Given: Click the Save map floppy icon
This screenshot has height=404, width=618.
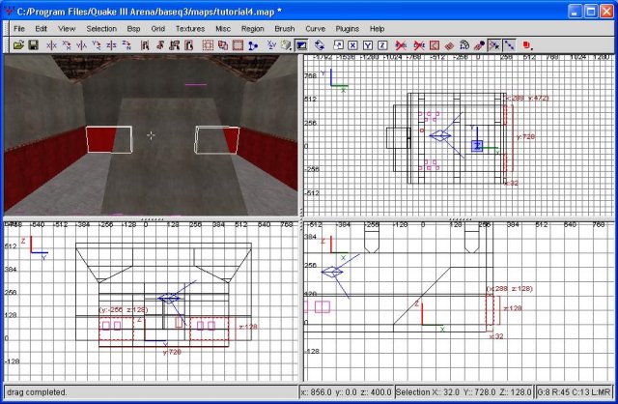Looking at the screenshot, I should point(33,45).
